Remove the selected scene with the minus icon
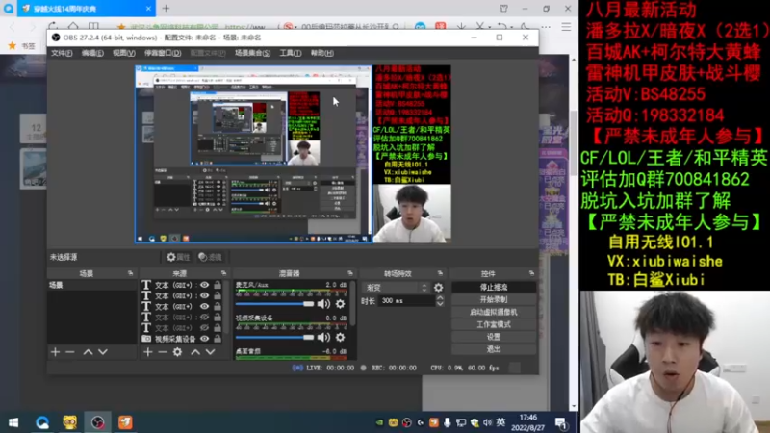This screenshot has width=770, height=433. tap(69, 352)
